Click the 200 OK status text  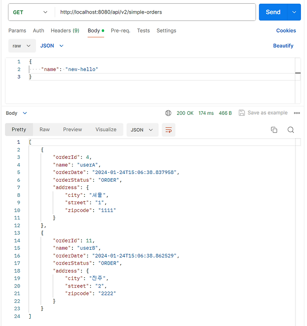[185, 113]
